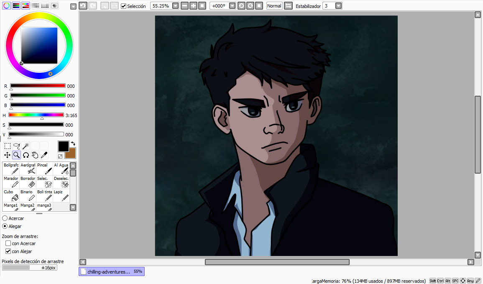
Task: Select the Al Agua brush
Action: coord(61,169)
